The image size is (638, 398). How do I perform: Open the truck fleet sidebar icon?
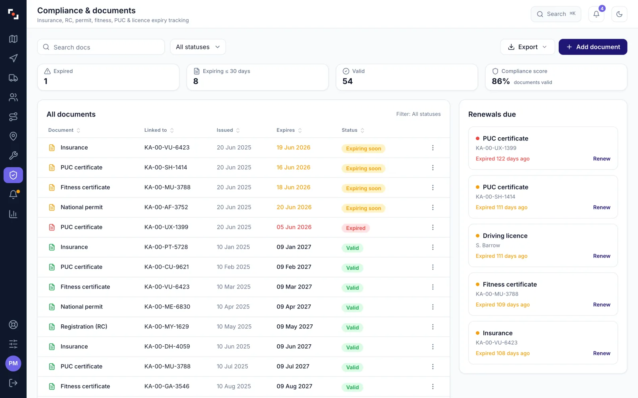tap(13, 78)
